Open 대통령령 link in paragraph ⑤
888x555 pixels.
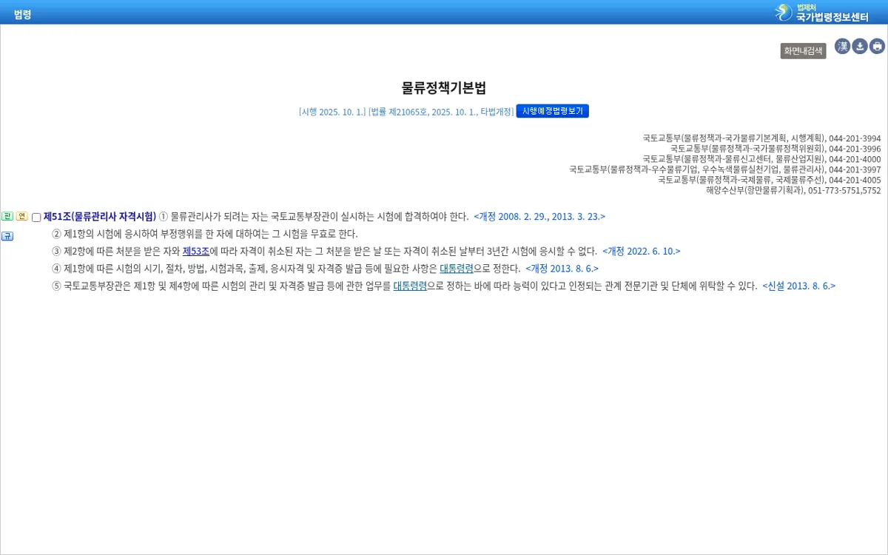410,286
